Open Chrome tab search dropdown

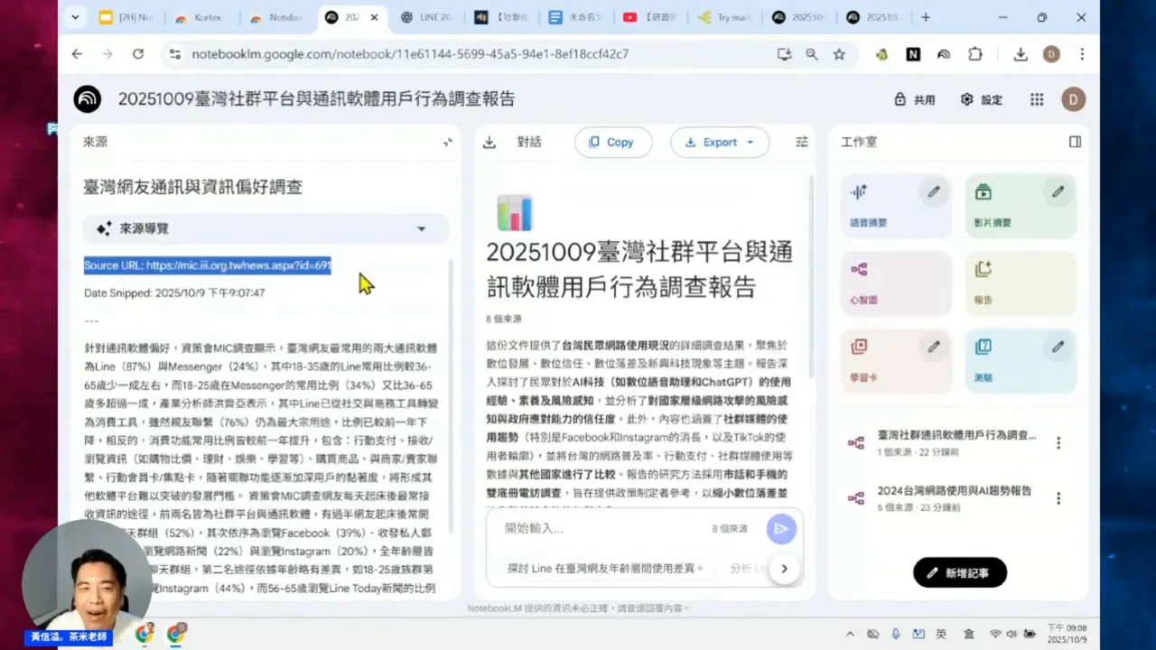tap(75, 17)
